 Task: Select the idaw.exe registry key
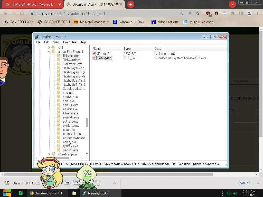coord(68,101)
